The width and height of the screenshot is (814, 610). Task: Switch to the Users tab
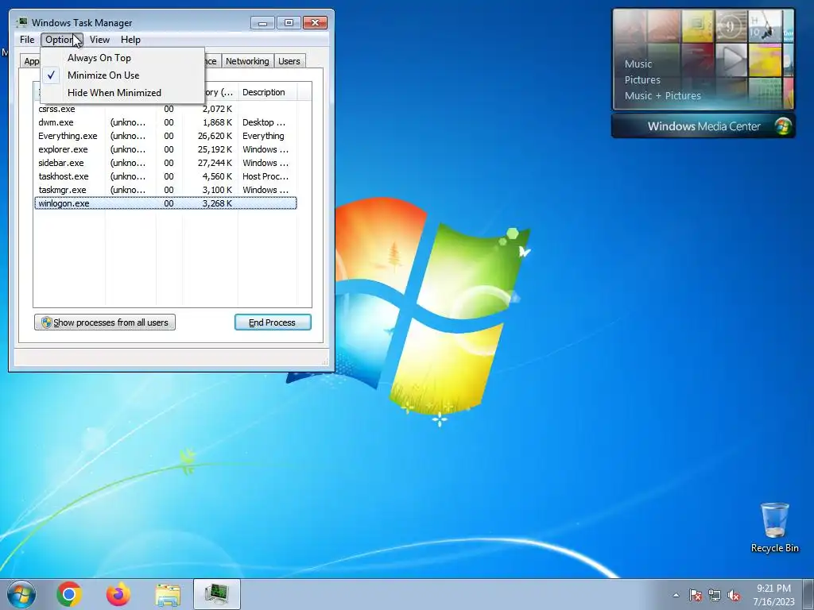[289, 61]
